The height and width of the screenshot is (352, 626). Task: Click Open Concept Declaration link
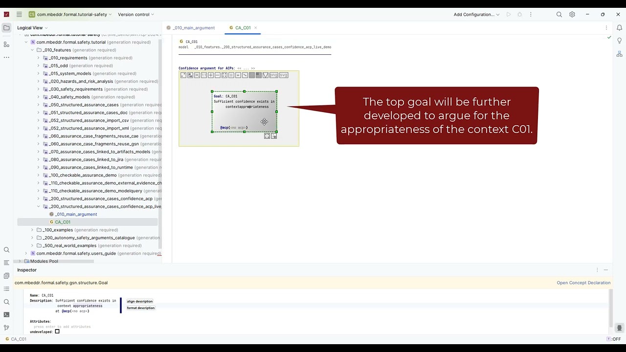pos(583,283)
